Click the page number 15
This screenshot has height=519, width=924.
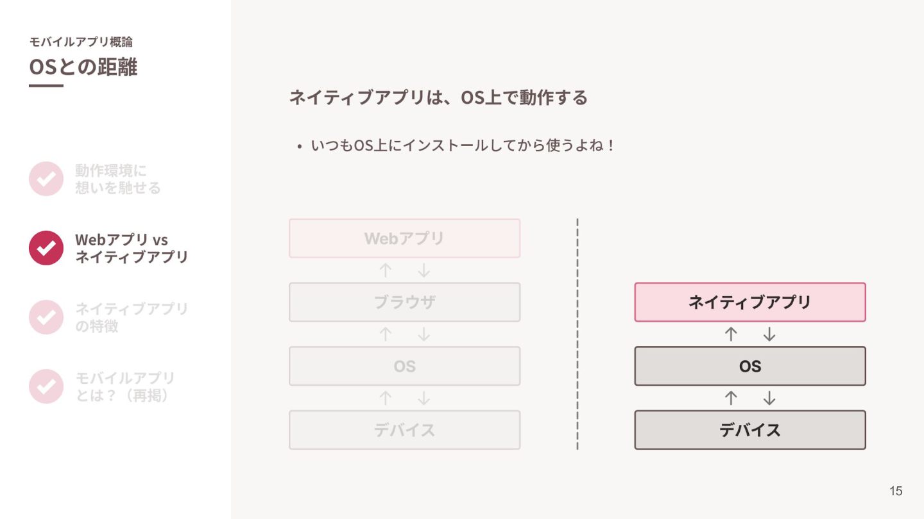point(896,491)
